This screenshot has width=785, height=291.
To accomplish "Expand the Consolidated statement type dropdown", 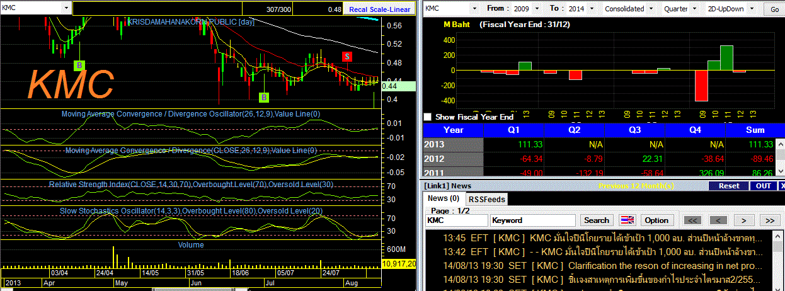I will pyautogui.click(x=651, y=9).
